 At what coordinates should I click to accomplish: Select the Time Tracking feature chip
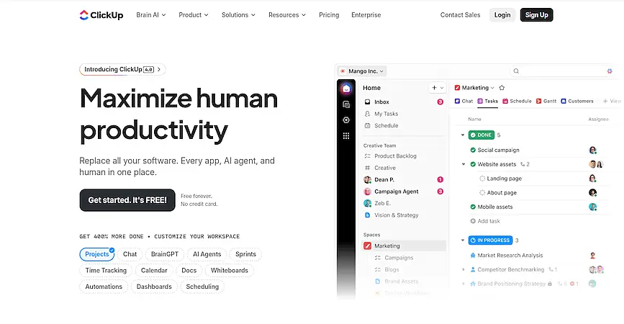(x=106, y=270)
